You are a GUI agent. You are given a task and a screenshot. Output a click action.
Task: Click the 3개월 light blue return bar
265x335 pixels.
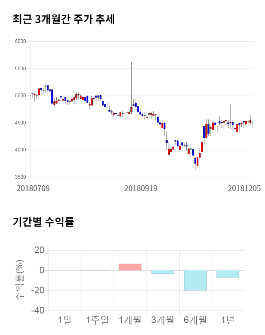[163, 272]
